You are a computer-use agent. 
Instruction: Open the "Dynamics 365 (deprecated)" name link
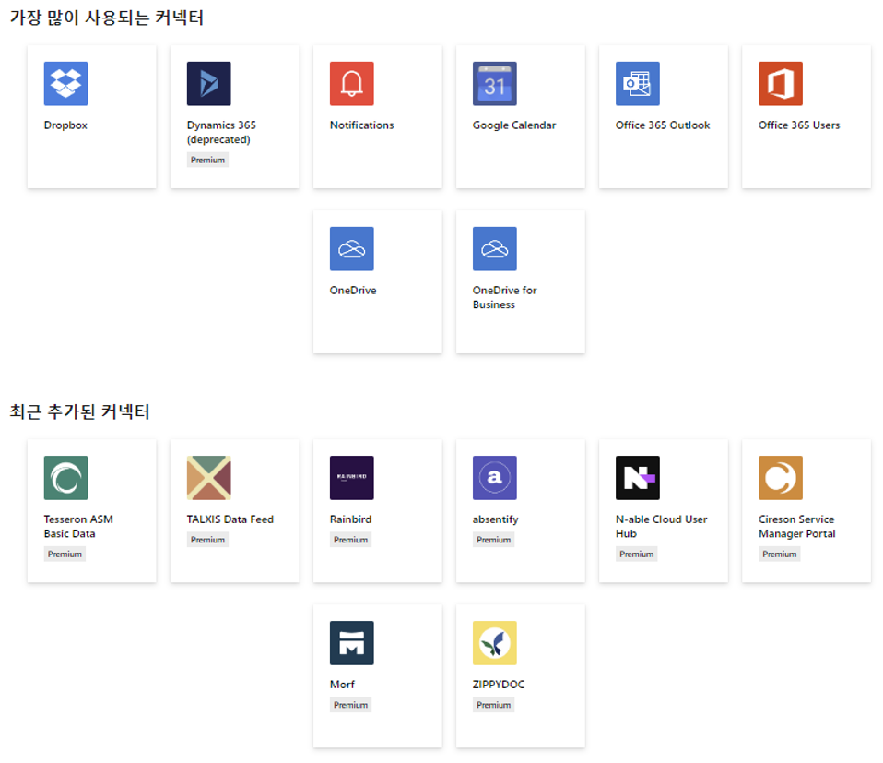[221, 133]
